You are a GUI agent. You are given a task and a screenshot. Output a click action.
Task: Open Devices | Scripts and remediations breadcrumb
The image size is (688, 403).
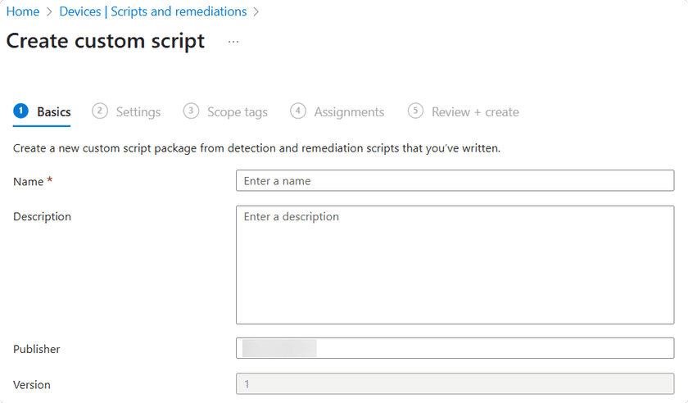tap(153, 11)
